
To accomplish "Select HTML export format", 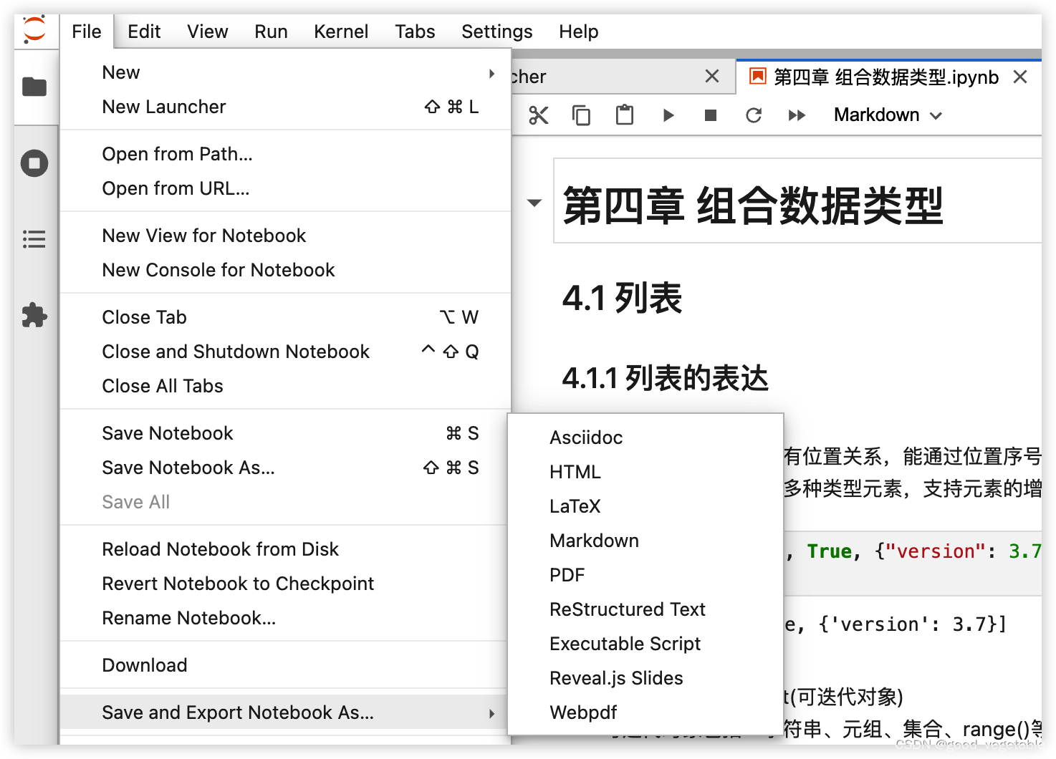I will click(x=575, y=471).
